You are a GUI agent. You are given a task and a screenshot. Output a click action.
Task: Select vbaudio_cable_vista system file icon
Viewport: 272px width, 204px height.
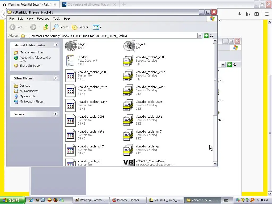pyautogui.click(x=70, y=135)
